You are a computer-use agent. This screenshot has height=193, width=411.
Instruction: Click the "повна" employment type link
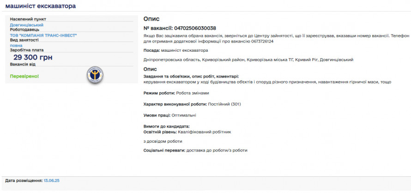[x=16, y=45]
